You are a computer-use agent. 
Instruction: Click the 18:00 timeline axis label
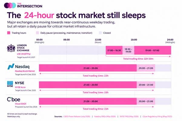pos(134,40)
